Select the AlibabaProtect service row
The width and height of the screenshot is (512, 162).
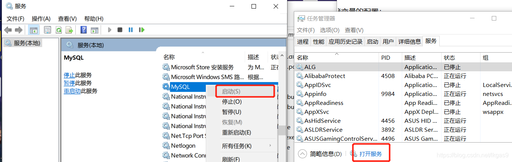(404, 76)
